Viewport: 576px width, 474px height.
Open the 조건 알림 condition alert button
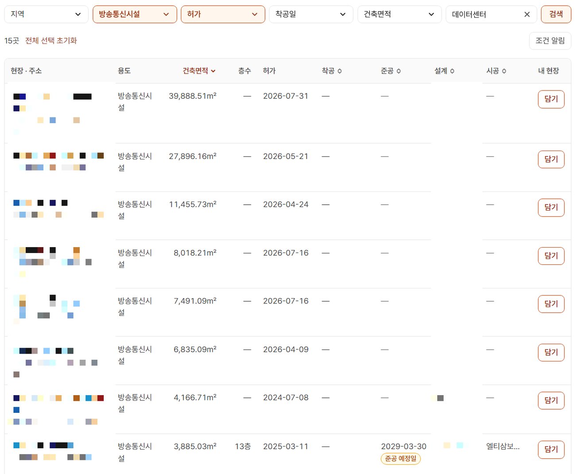[550, 41]
